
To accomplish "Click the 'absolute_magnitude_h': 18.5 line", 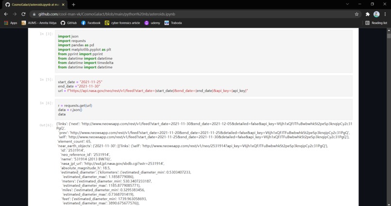I will pyautogui.click(x=85, y=168).
